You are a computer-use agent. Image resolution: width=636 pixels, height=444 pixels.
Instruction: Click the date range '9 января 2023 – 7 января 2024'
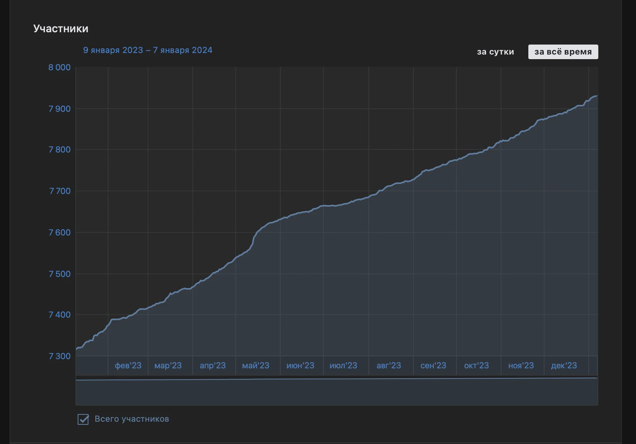pos(148,50)
